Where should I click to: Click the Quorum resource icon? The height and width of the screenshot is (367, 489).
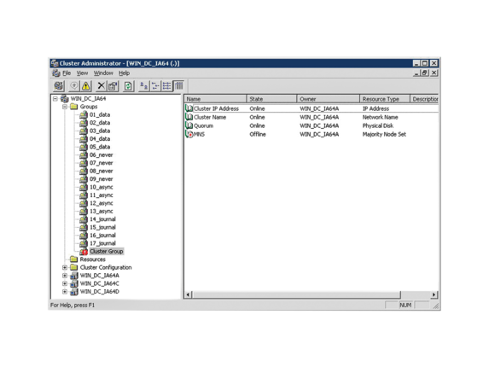pyautogui.click(x=189, y=125)
